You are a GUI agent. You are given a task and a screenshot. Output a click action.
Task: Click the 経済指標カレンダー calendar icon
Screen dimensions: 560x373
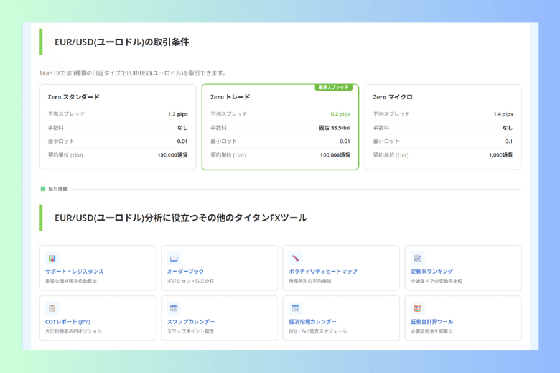[x=296, y=308]
